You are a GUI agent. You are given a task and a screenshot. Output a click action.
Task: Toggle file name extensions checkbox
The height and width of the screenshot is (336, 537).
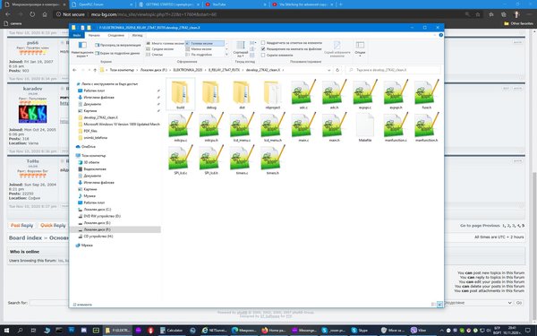pos(263,49)
